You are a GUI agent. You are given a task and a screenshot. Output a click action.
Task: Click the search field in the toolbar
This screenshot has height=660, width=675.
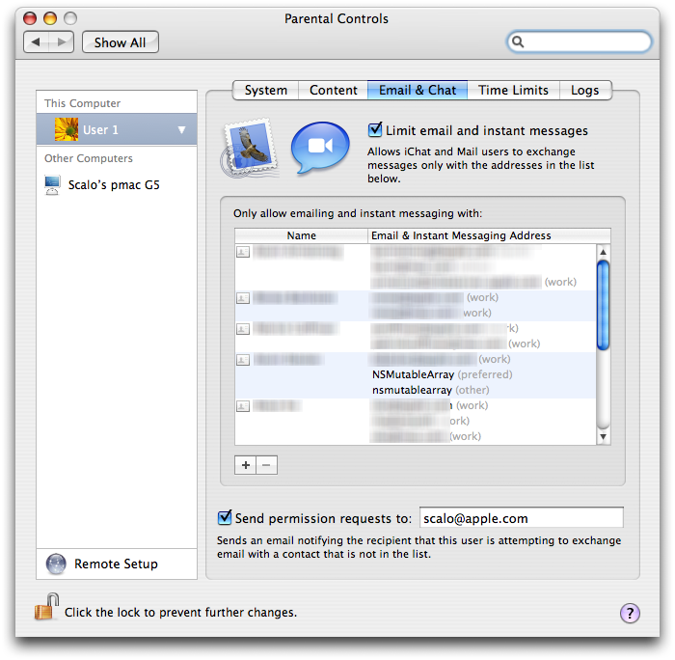(x=579, y=41)
